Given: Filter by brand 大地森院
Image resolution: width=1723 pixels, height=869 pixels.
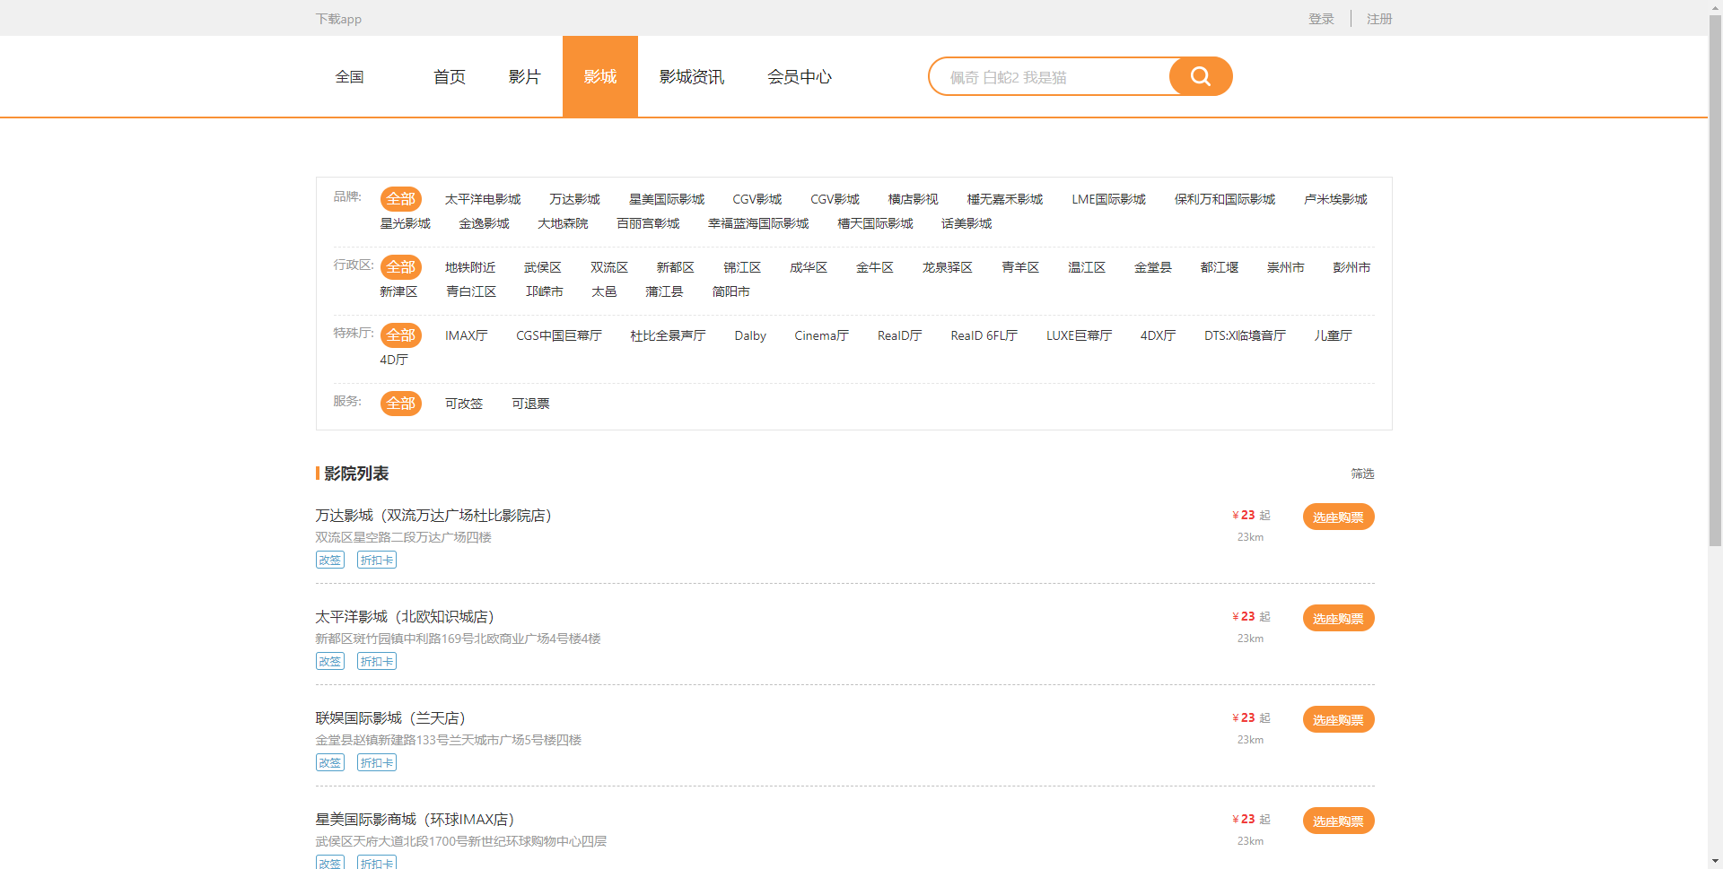Looking at the screenshot, I should pos(563,223).
